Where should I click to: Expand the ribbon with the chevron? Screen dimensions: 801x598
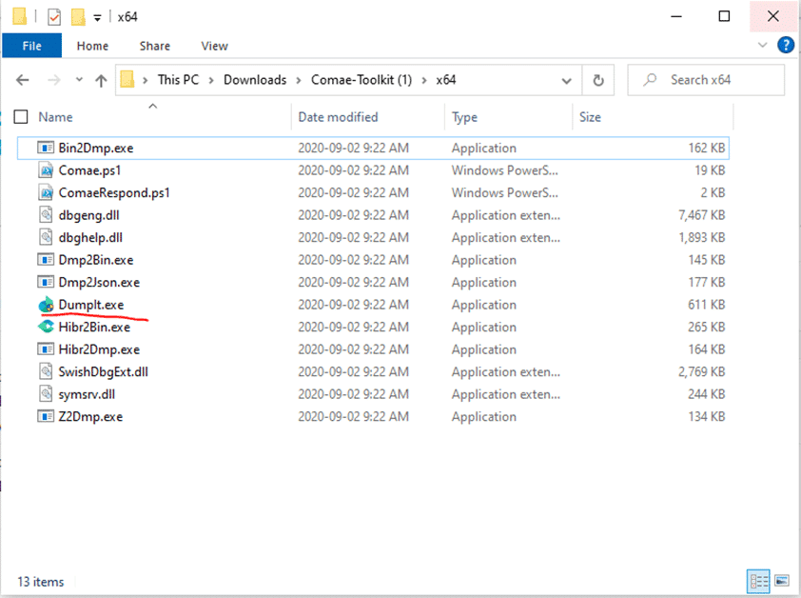coord(763,45)
